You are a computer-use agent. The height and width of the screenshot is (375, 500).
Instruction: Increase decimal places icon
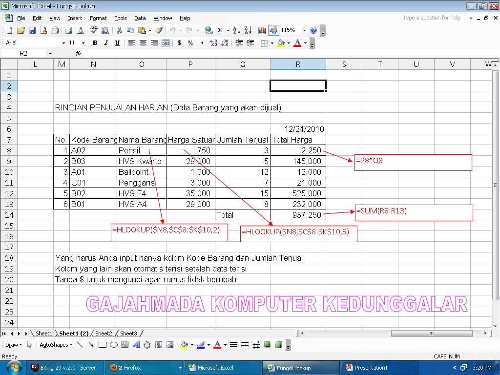(x=213, y=43)
